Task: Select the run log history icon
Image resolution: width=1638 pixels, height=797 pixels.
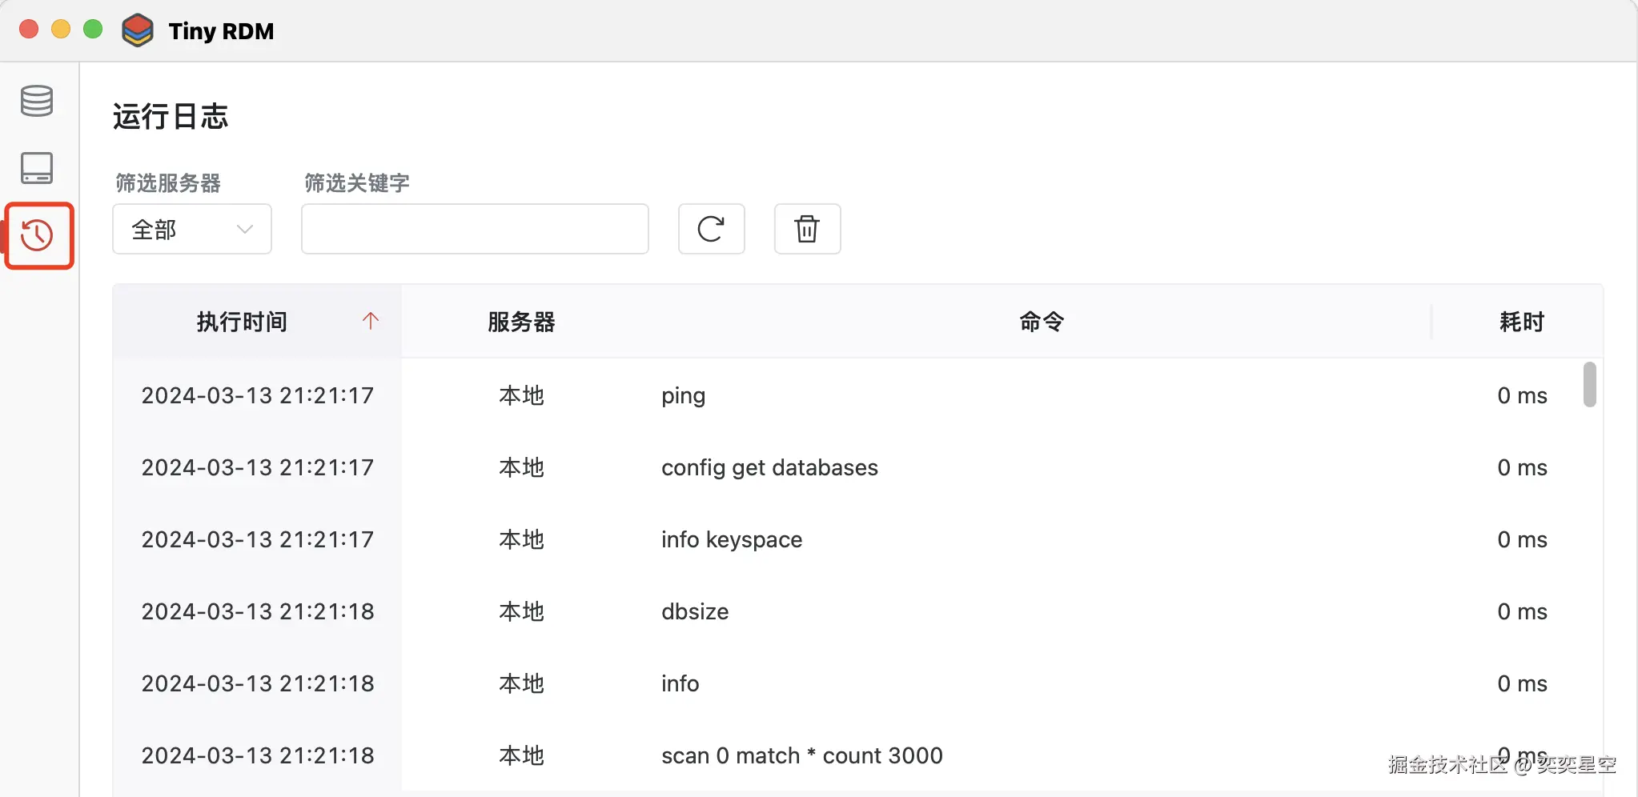Action: click(38, 235)
